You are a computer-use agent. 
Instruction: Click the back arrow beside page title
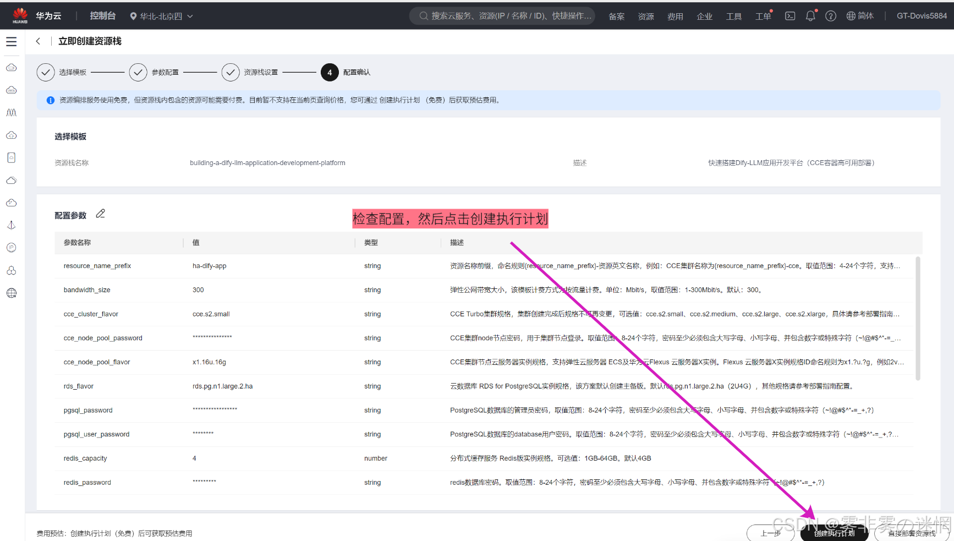[38, 41]
